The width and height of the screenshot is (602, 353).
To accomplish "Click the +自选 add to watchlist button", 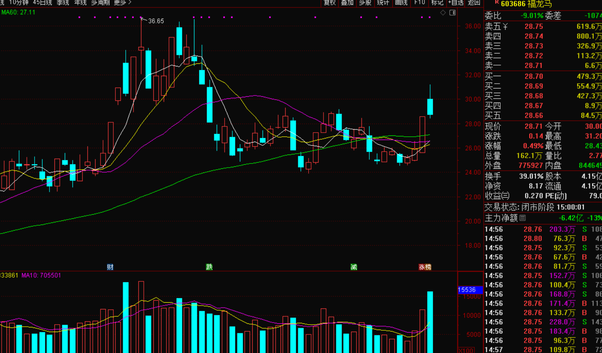I will (456, 2).
